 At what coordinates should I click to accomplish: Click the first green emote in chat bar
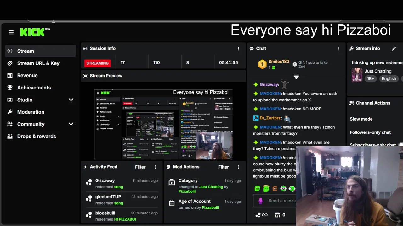coord(257,188)
